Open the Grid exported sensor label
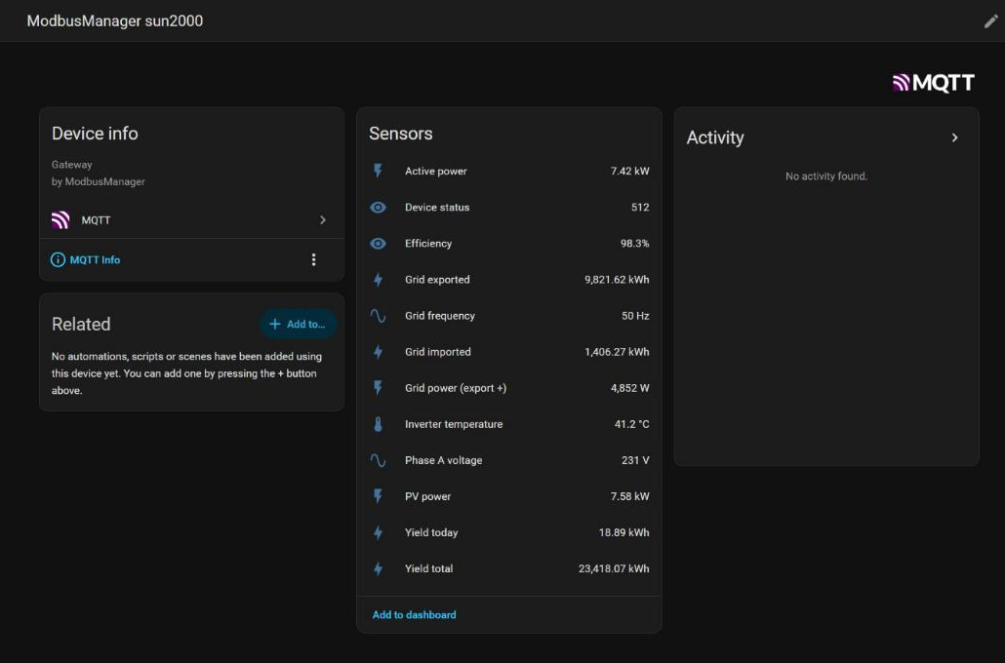1005x663 pixels. [x=437, y=280]
